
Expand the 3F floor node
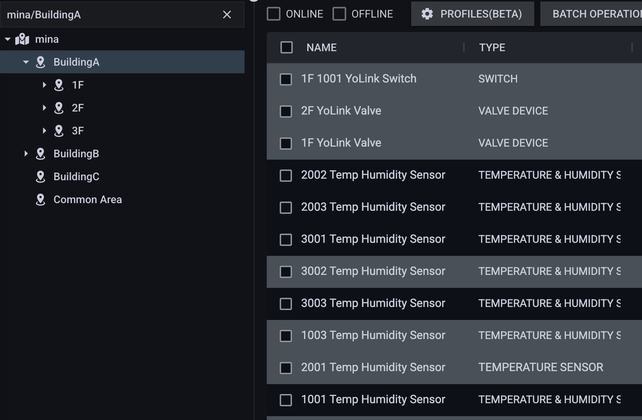pos(44,131)
